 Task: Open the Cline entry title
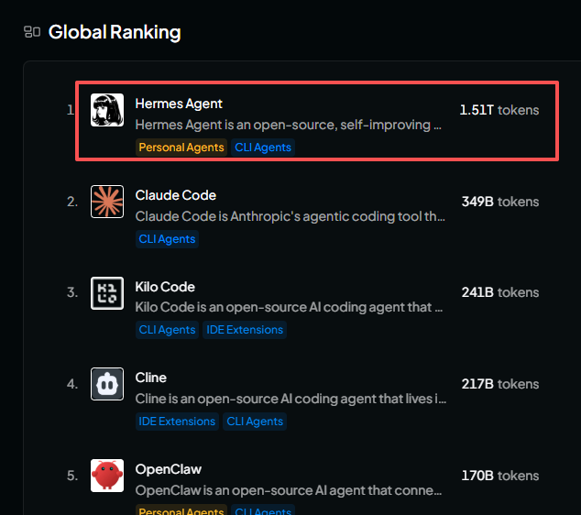151,378
